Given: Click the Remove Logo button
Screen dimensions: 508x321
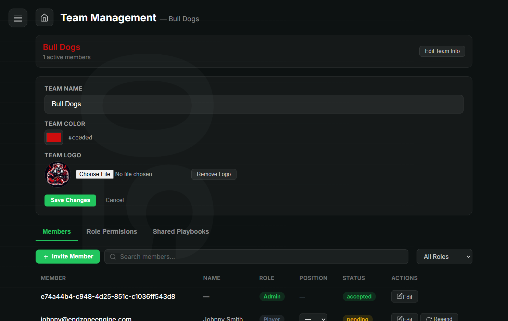Looking at the screenshot, I should 214,174.
